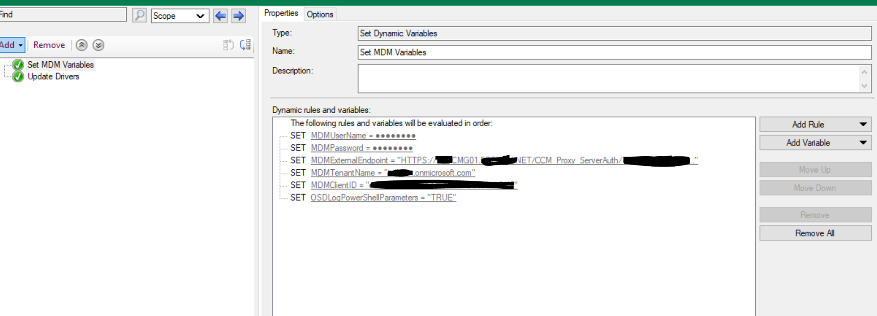Click the disabled Remove button under Move Down
This screenshot has width=877, height=316.
(815, 215)
